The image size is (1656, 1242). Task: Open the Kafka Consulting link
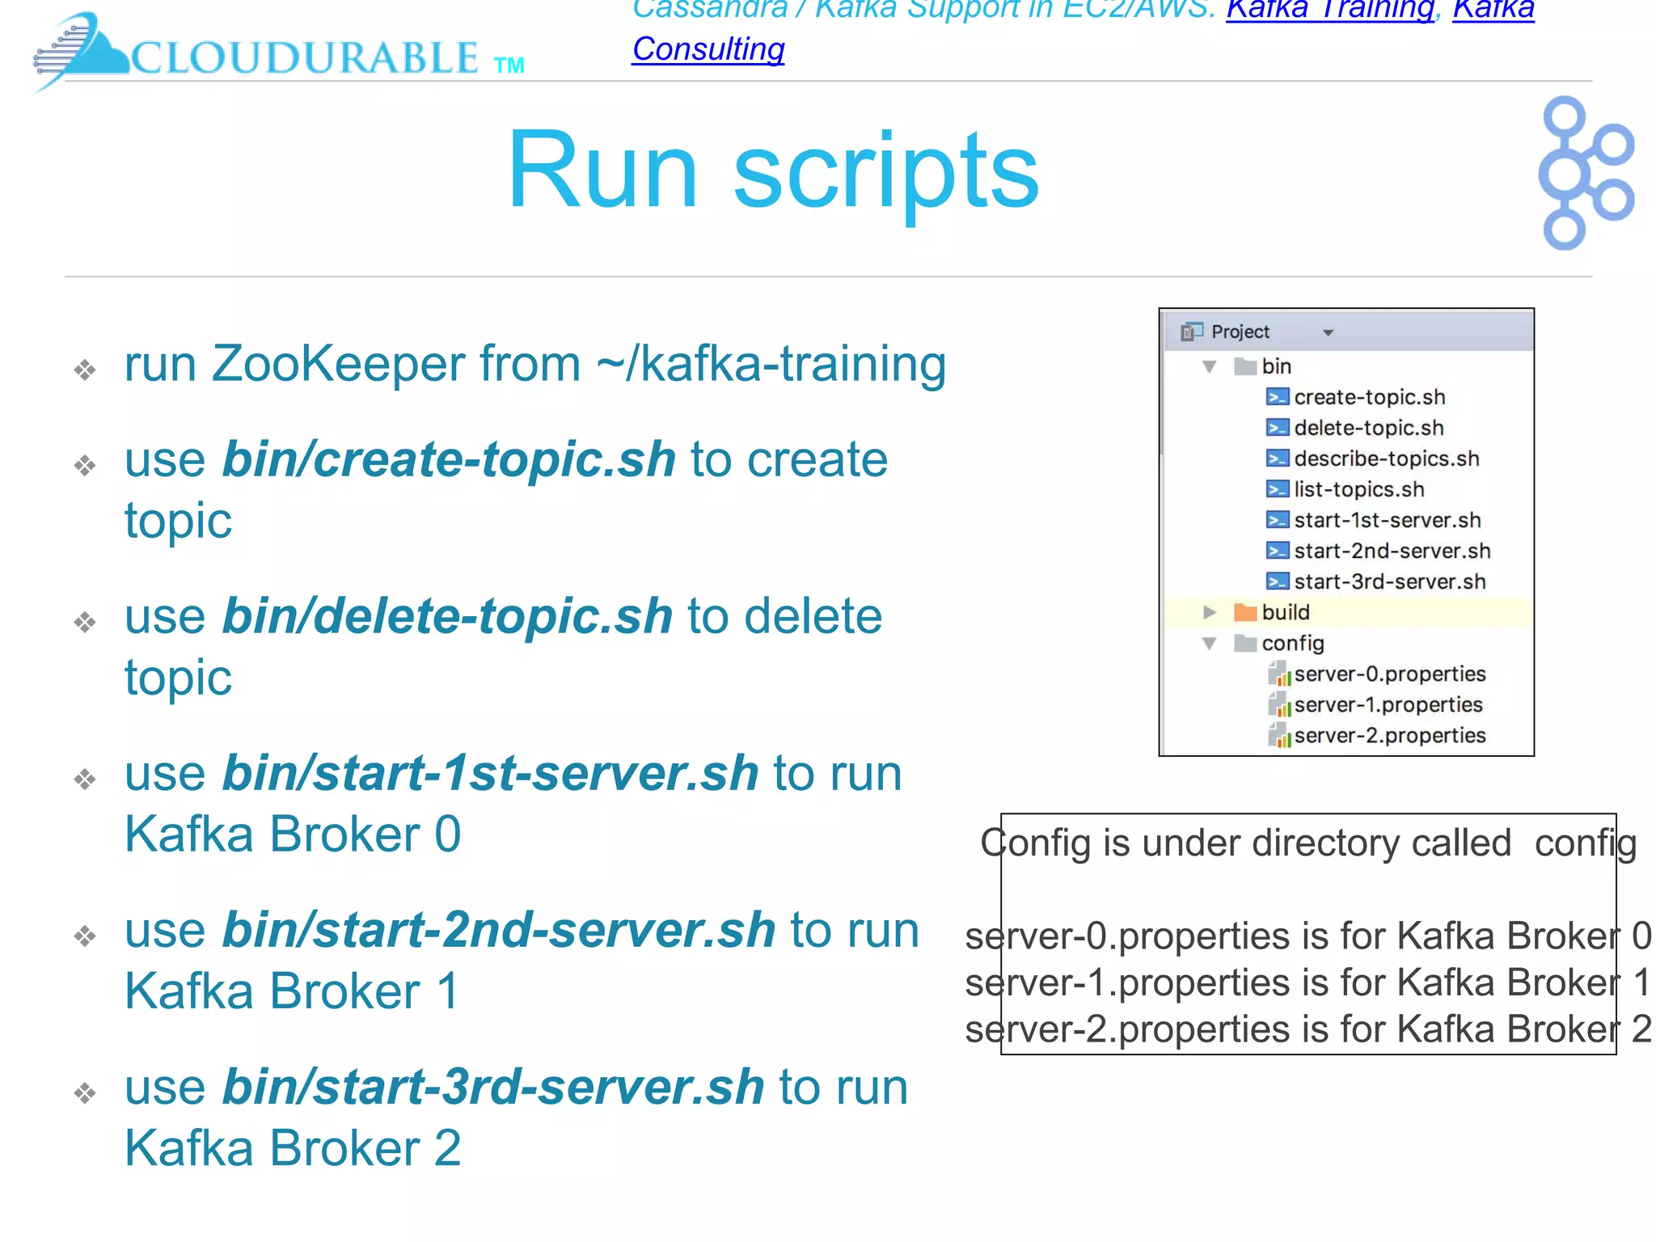pyautogui.click(x=708, y=49)
